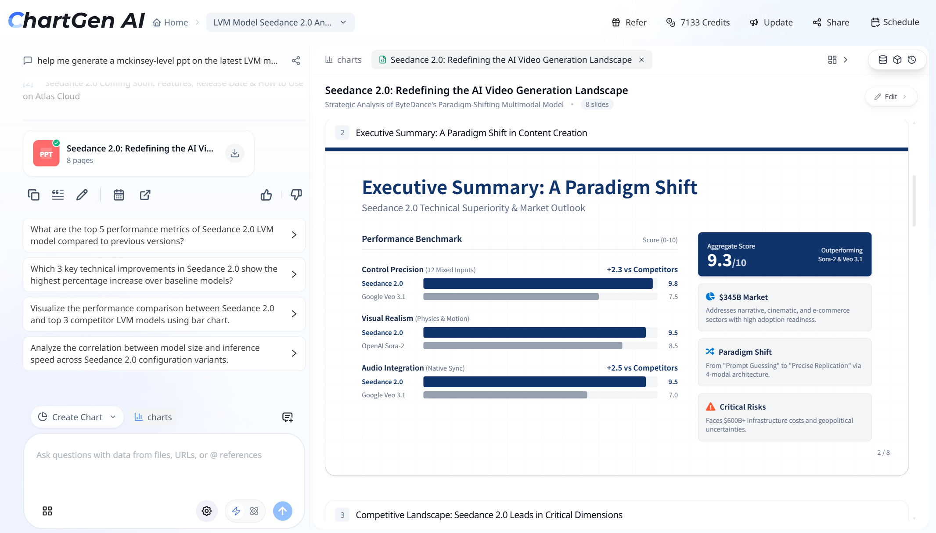
Task: Click the '+2.5 vs Competitors' label
Action: (642, 368)
